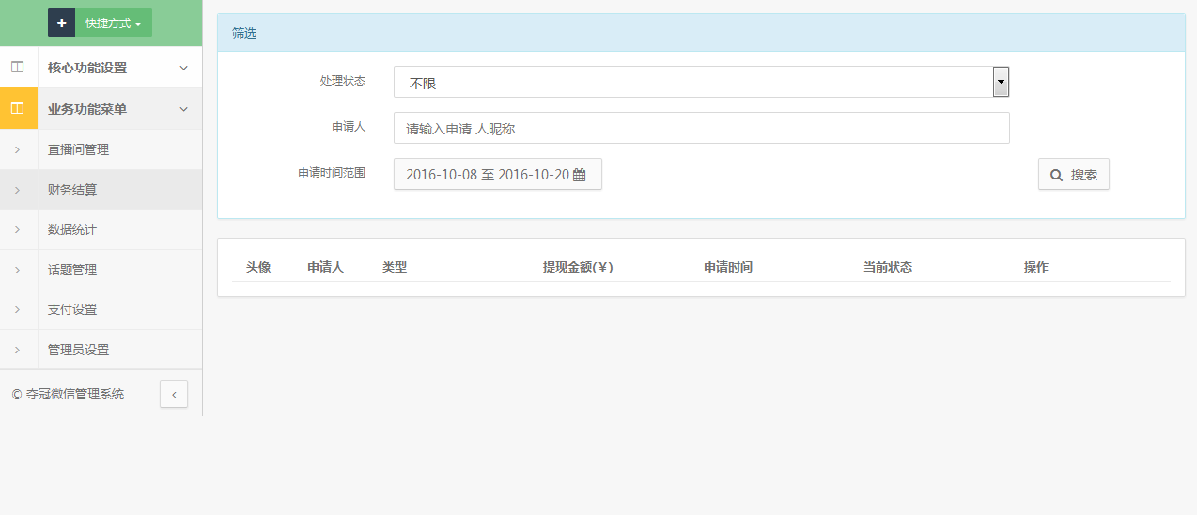Focus the 申请人 nickname input field
Viewport: 1197px width, 515px height.
tap(701, 128)
